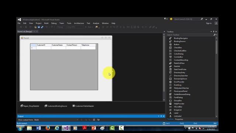The height and width of the screenshot is (133, 236).
Task: Select FlowLayoutPanel in the Toolbox
Action: click(180, 91)
